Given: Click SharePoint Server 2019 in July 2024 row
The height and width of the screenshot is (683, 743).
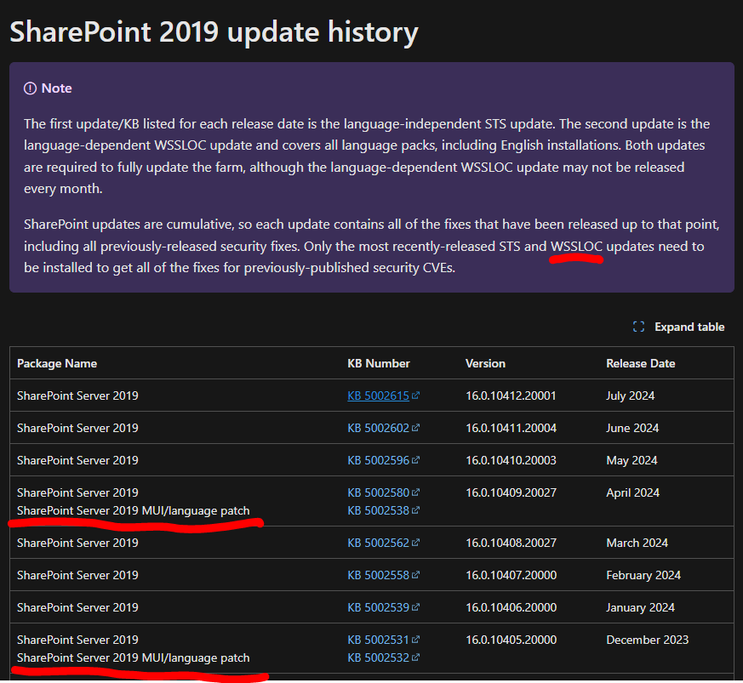Looking at the screenshot, I should click(x=77, y=396).
